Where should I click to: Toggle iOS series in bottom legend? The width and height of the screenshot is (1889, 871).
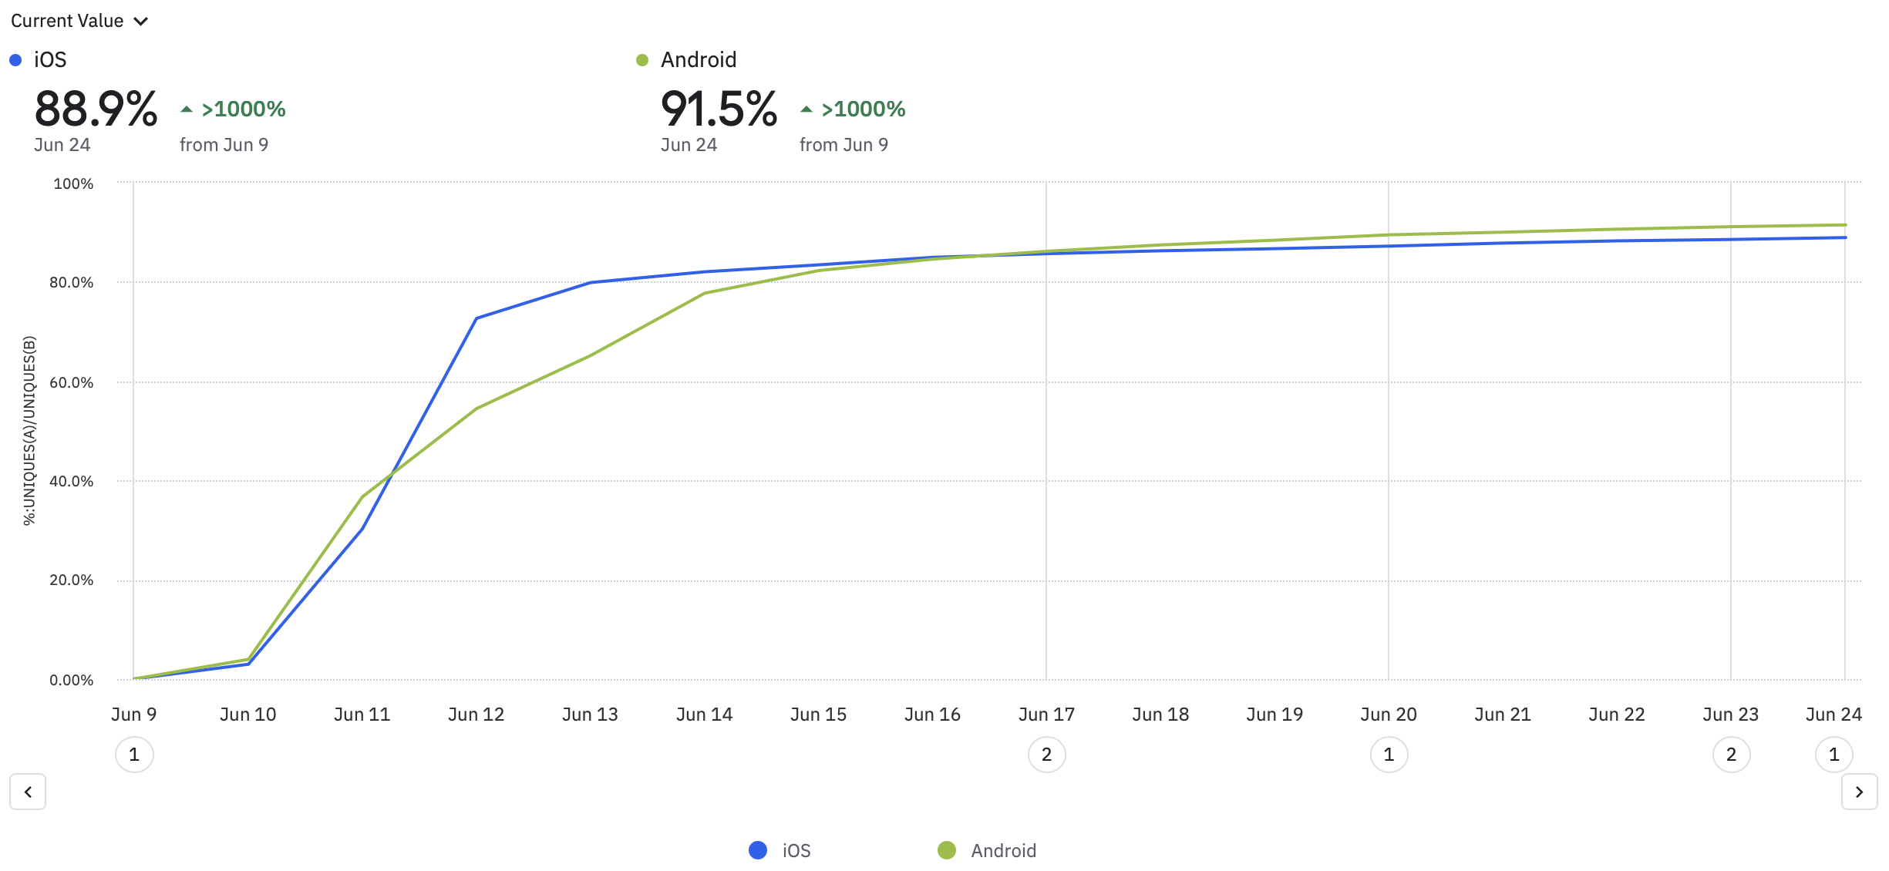tap(796, 850)
